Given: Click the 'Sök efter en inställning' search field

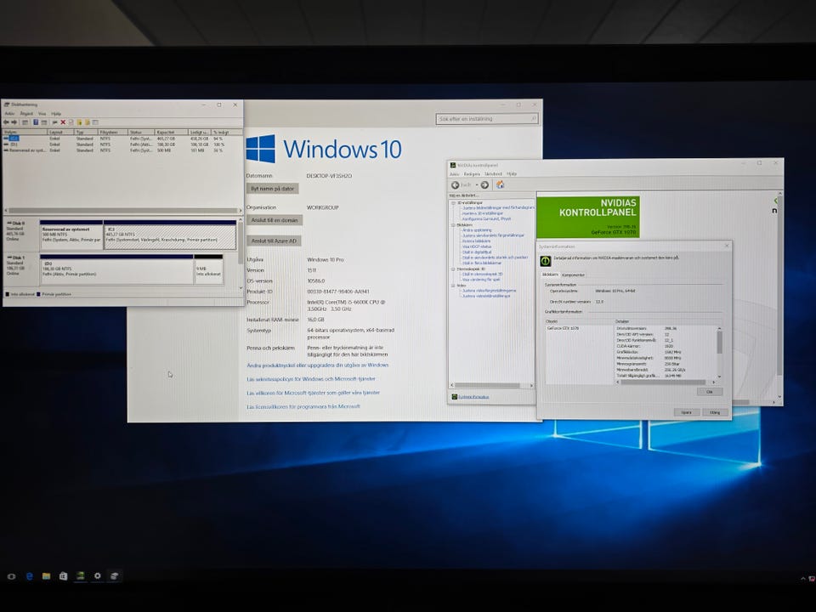Looking at the screenshot, I should (486, 119).
